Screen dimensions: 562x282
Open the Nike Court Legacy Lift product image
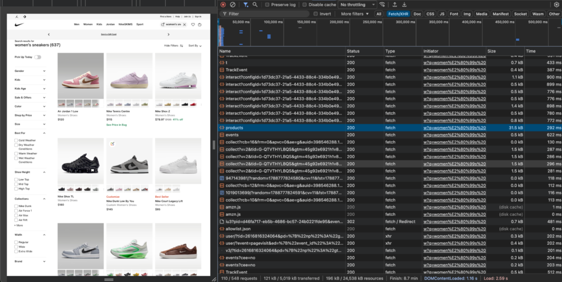tap(178, 161)
